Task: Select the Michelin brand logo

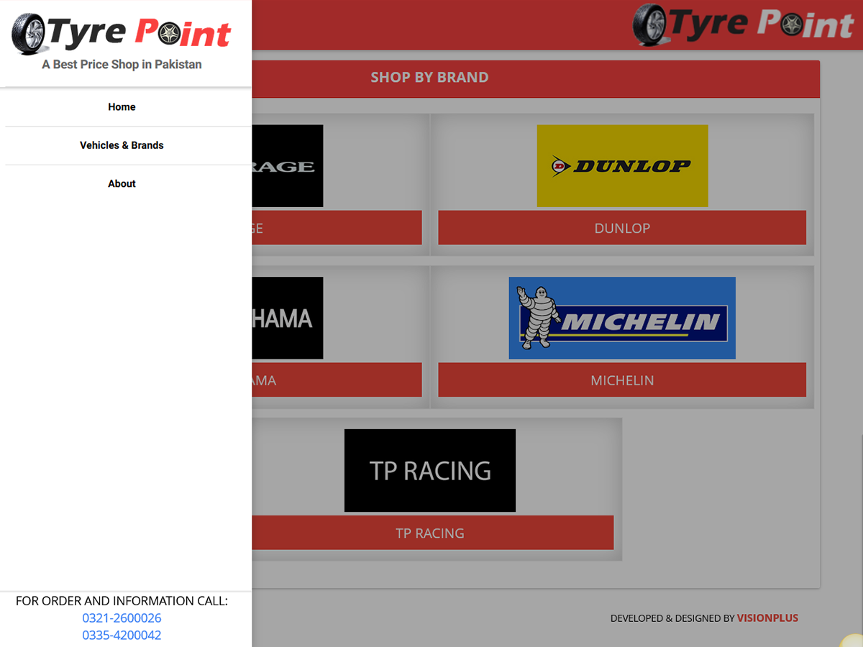Action: (622, 318)
